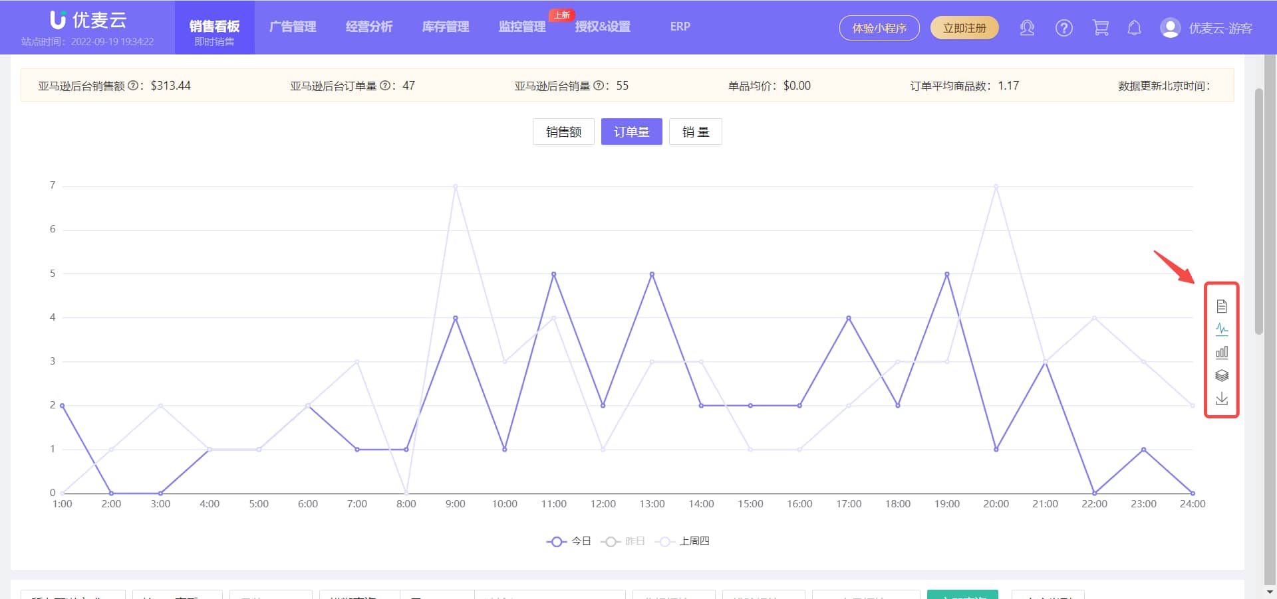Screen dimensions: 1277x599
Task: Open the notification bell
Action: [1134, 27]
